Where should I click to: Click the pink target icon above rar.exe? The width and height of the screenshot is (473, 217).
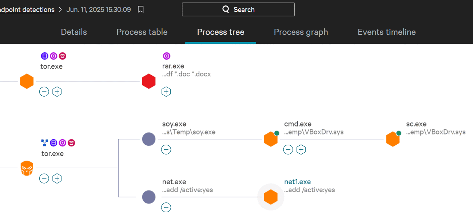point(166,56)
